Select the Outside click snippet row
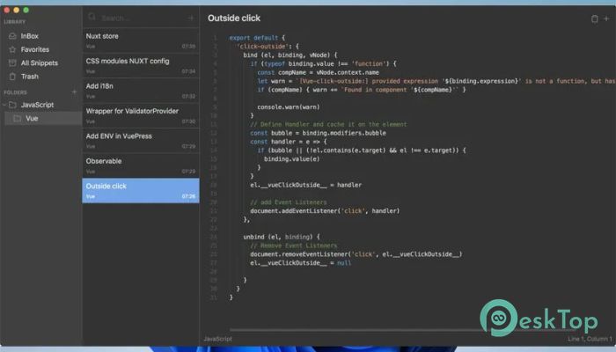This screenshot has width=616, height=352. (141, 191)
